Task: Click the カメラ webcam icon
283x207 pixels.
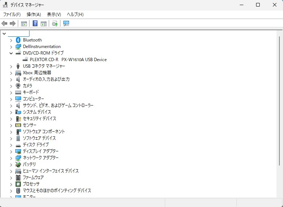Action: pyautogui.click(x=18, y=86)
